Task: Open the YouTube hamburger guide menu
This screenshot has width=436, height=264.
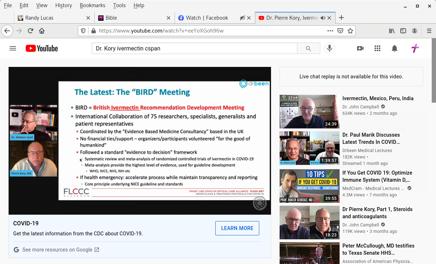Action: tap(13, 48)
